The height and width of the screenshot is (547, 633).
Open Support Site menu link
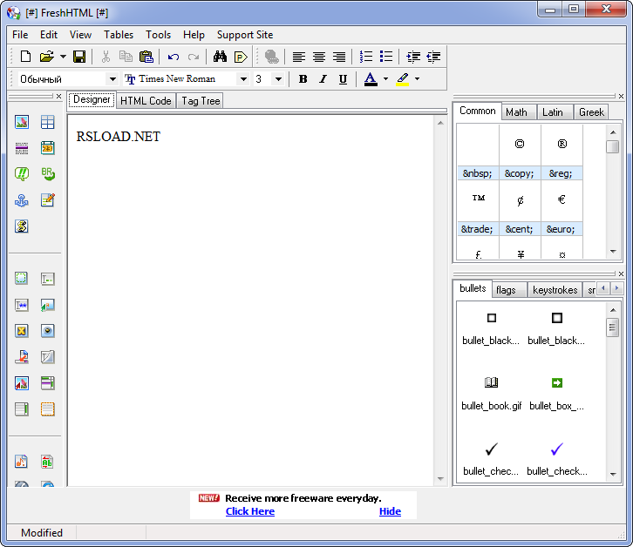coord(245,35)
